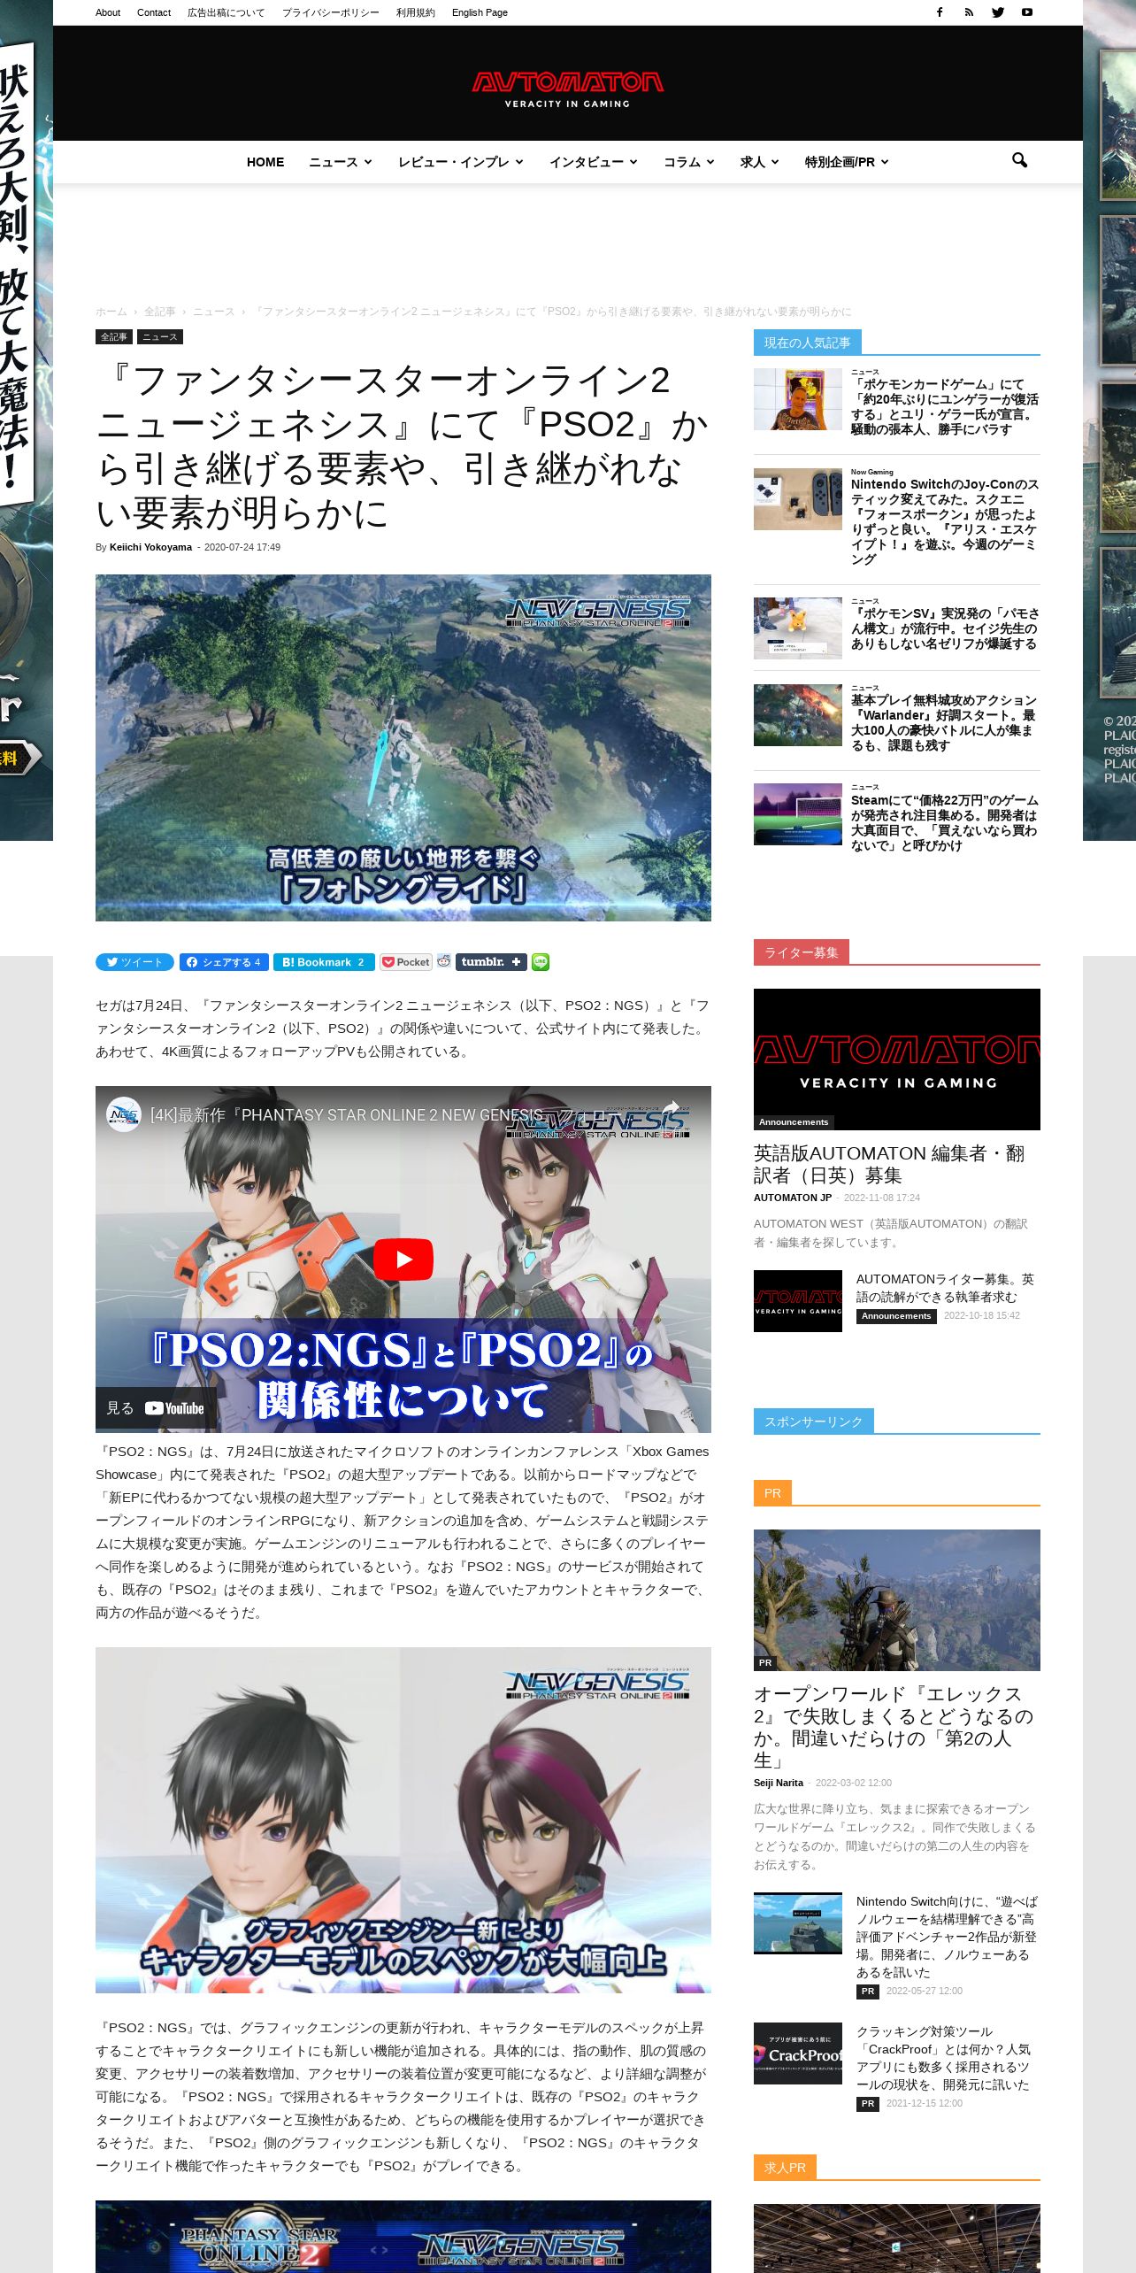Click 全記事 in breadcrumb

point(160,312)
